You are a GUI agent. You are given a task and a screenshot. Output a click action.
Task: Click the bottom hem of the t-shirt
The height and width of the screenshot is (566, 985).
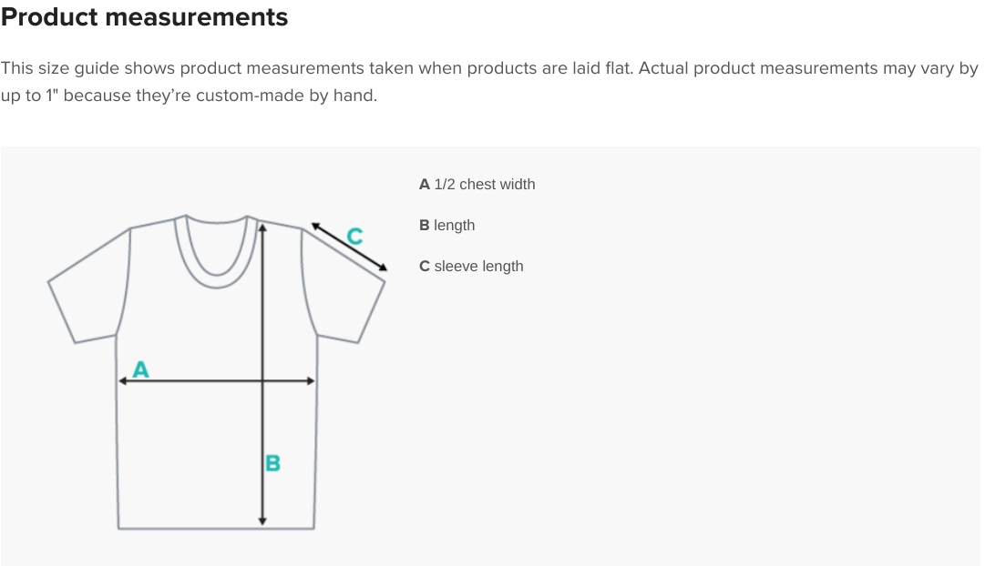216,529
